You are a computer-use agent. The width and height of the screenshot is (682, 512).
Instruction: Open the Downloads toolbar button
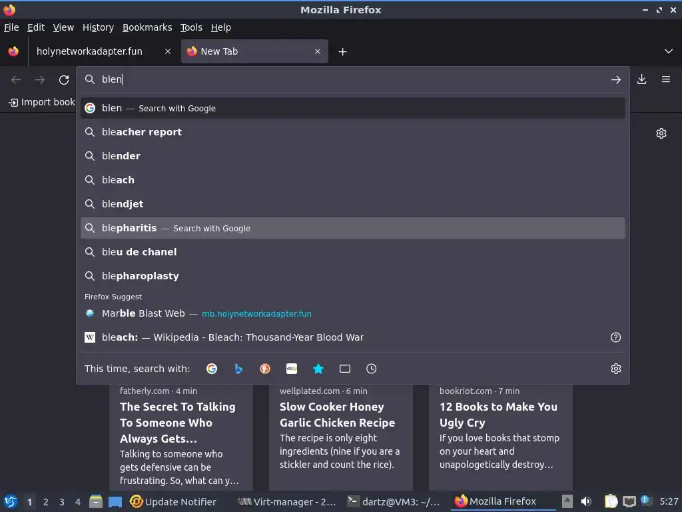coord(641,79)
